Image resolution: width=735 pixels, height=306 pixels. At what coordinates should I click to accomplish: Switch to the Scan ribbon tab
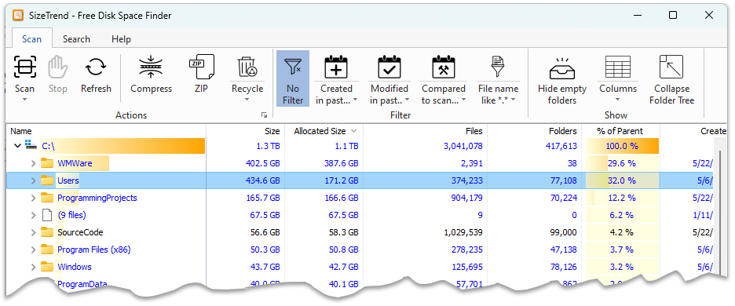[x=31, y=39]
